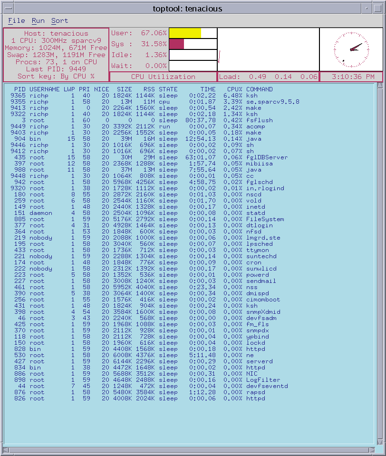Select the acomp process row
This screenshot has width=386, height=456.
[x=138, y=126]
